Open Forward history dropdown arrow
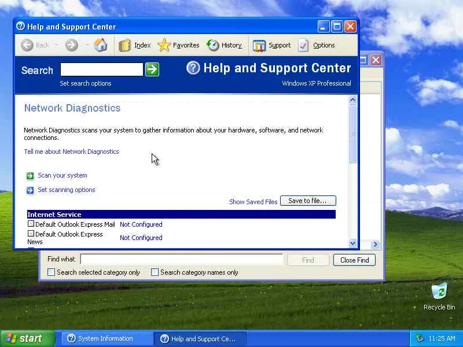The height and width of the screenshot is (347, 463). click(x=87, y=45)
